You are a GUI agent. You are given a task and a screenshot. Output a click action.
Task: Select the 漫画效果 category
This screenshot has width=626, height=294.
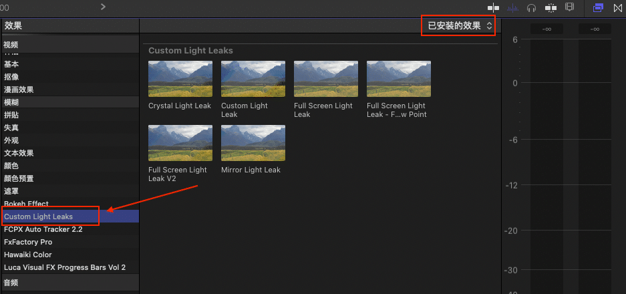point(69,90)
